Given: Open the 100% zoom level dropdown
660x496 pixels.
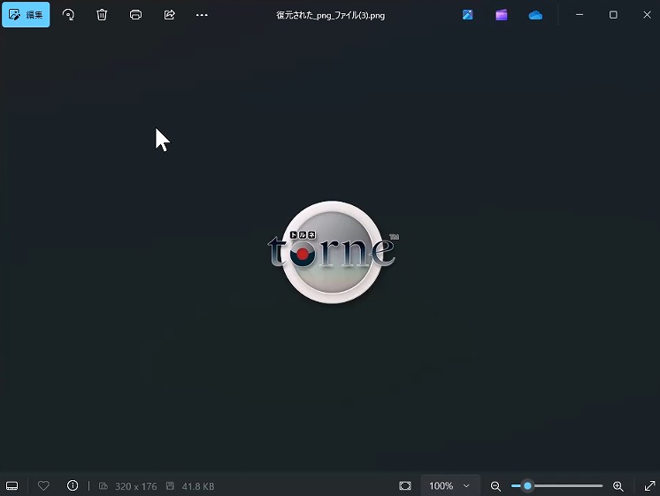Looking at the screenshot, I should coord(450,486).
